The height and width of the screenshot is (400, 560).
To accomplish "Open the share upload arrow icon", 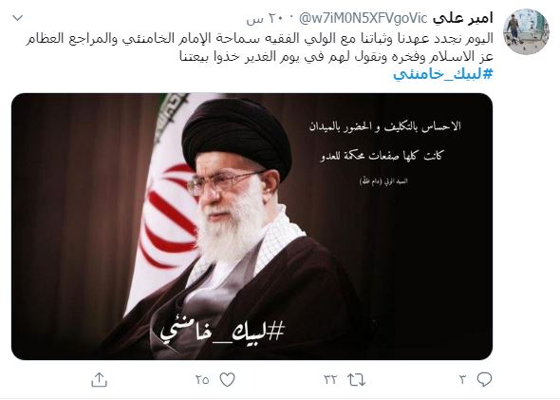I will tap(100, 380).
